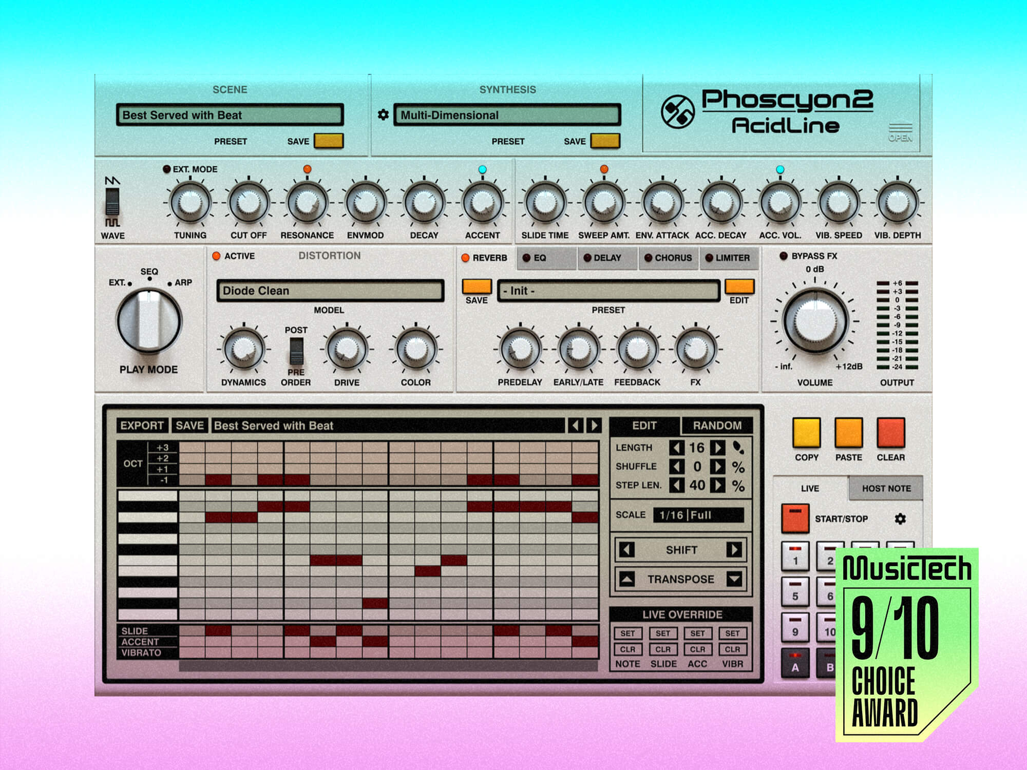Shift pattern left with SHIFT arrow

click(626, 550)
